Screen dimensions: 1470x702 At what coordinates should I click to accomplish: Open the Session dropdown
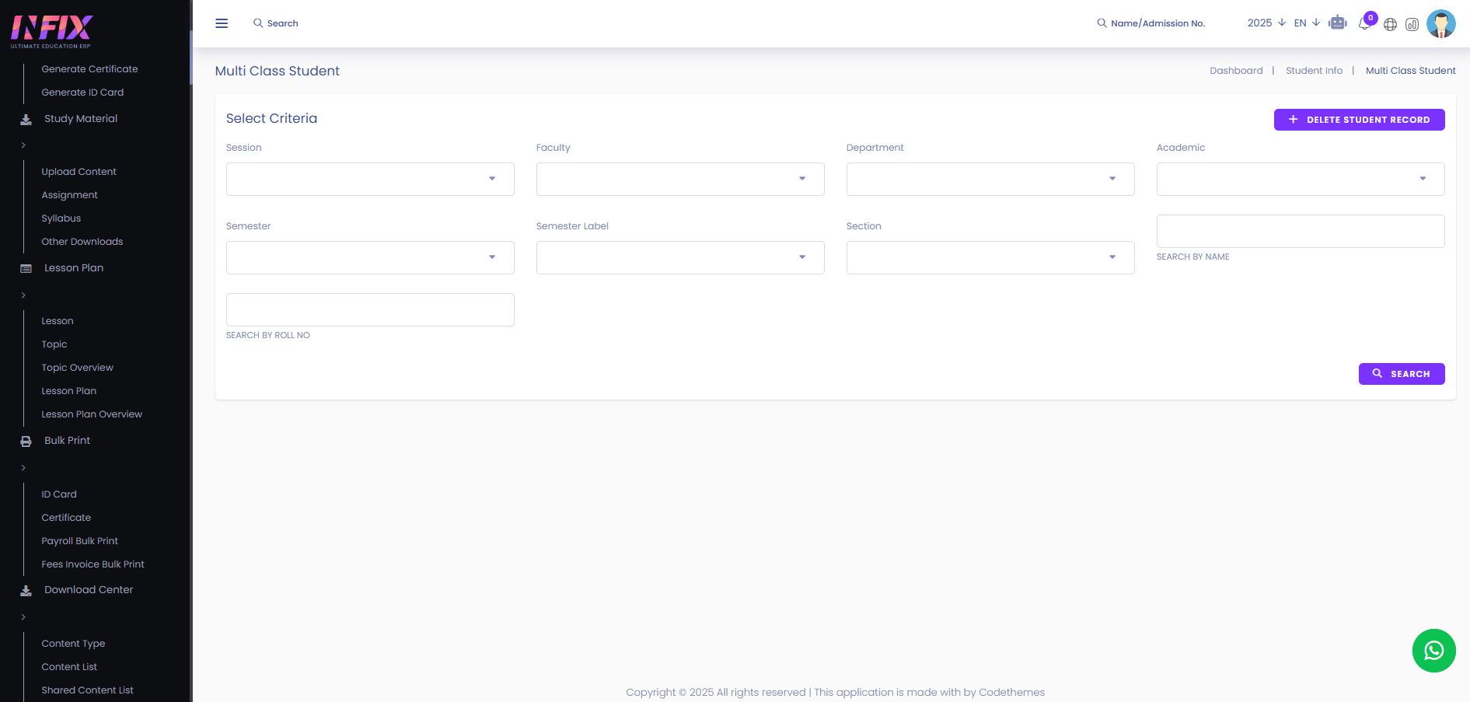tap(370, 179)
